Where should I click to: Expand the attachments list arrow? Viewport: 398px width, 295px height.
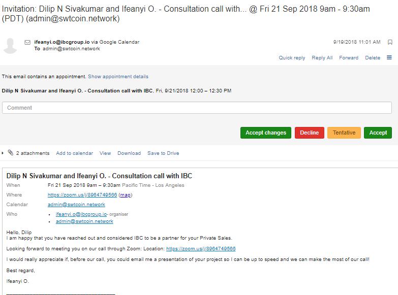tap(3, 153)
